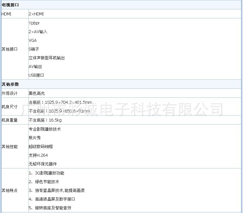Click the 其他参数 section header
Image resolution: width=243 pixels, height=213 pixels.
pos(10,84)
